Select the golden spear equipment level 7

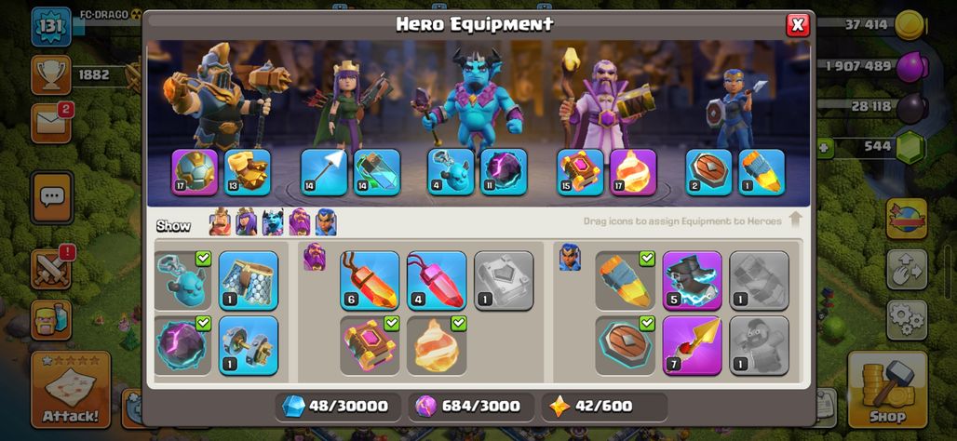point(692,345)
